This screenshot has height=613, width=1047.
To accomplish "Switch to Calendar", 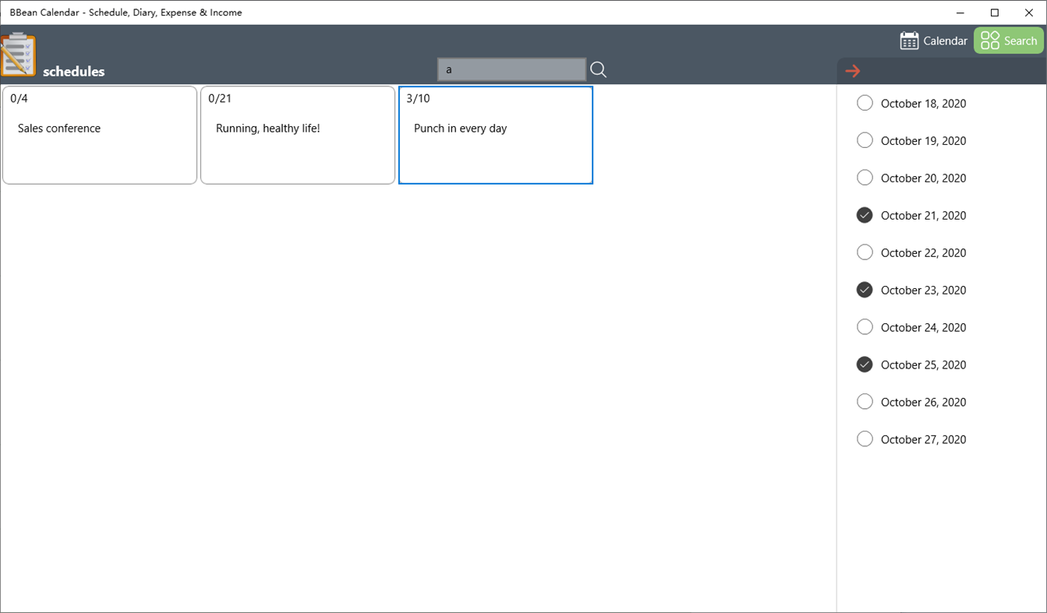I will click(933, 41).
